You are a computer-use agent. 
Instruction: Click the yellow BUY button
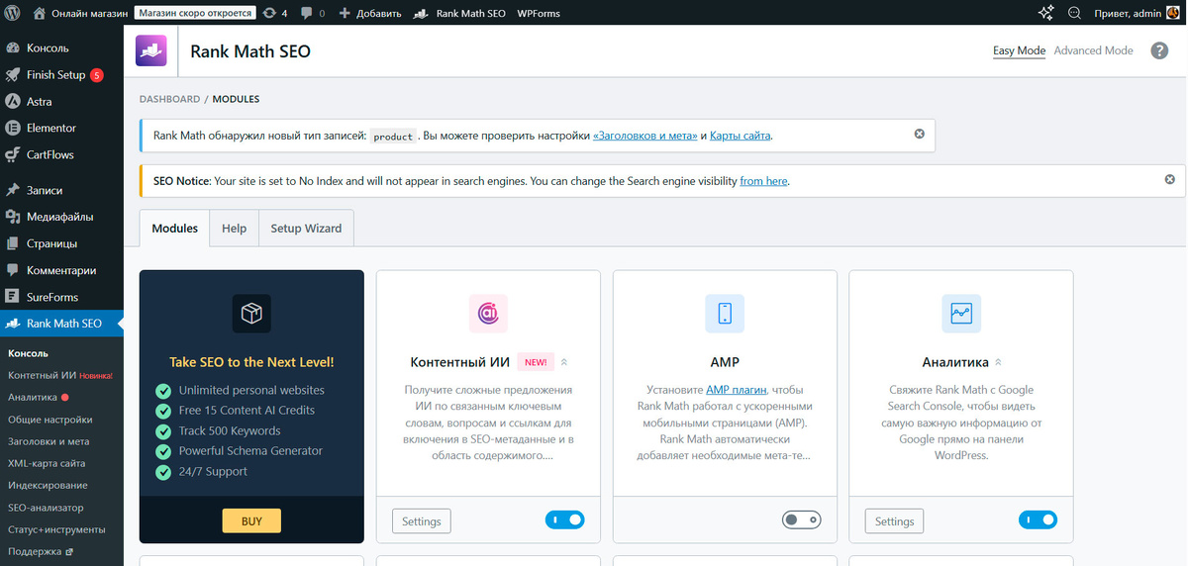(251, 520)
